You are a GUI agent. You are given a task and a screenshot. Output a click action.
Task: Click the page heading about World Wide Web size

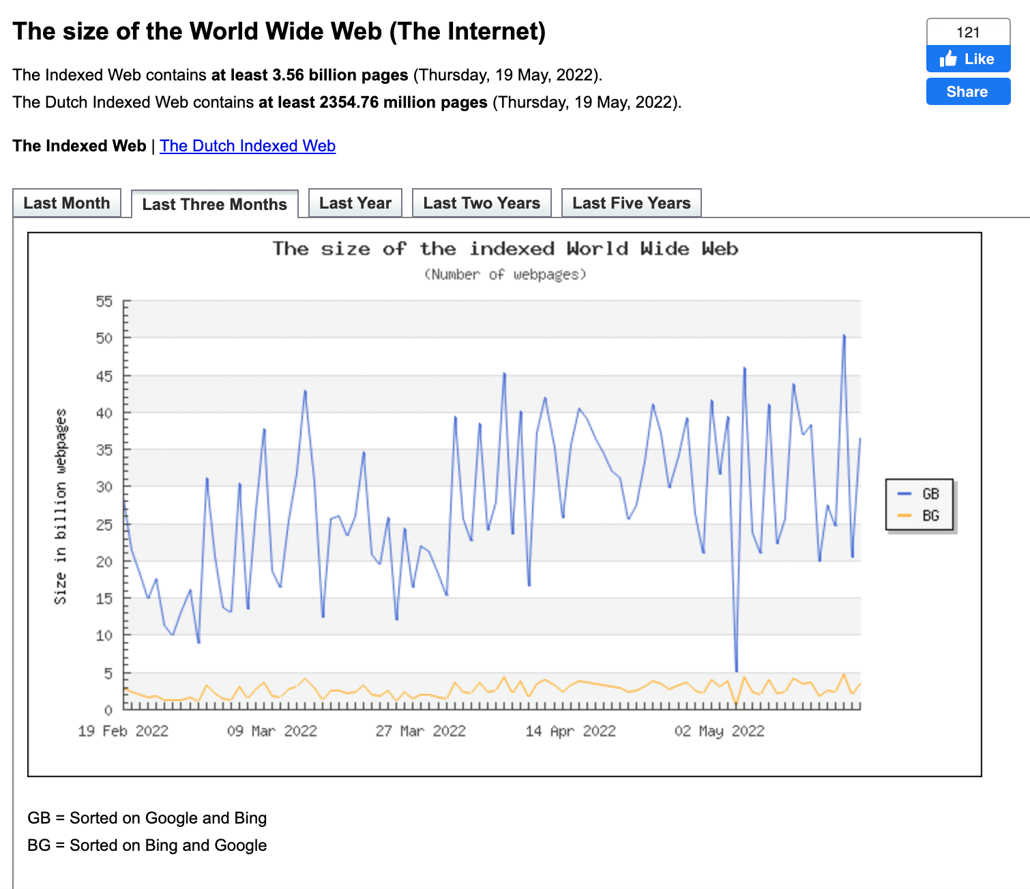click(x=279, y=31)
